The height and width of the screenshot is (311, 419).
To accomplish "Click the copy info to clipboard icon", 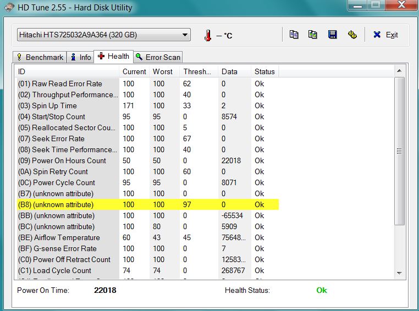I will tap(294, 35).
